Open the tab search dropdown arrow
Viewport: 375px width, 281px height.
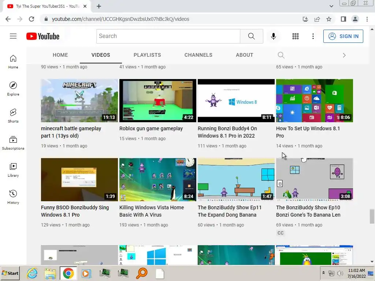point(331,6)
